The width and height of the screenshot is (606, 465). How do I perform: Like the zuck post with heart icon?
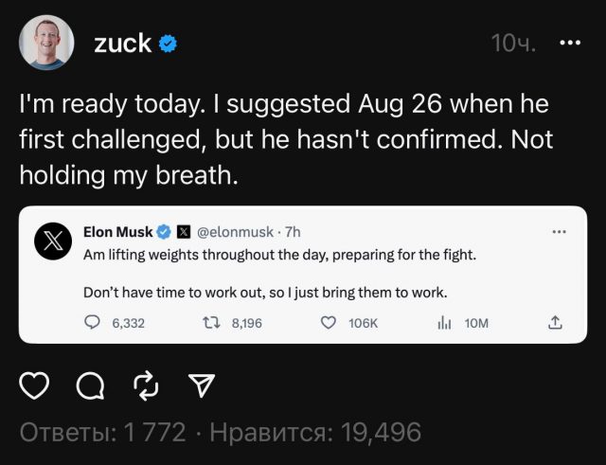[35, 385]
